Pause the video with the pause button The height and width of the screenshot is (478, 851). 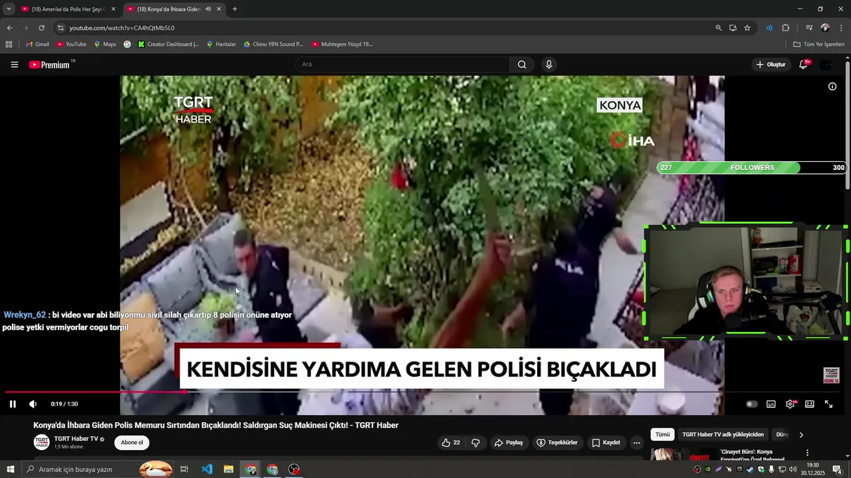13,404
